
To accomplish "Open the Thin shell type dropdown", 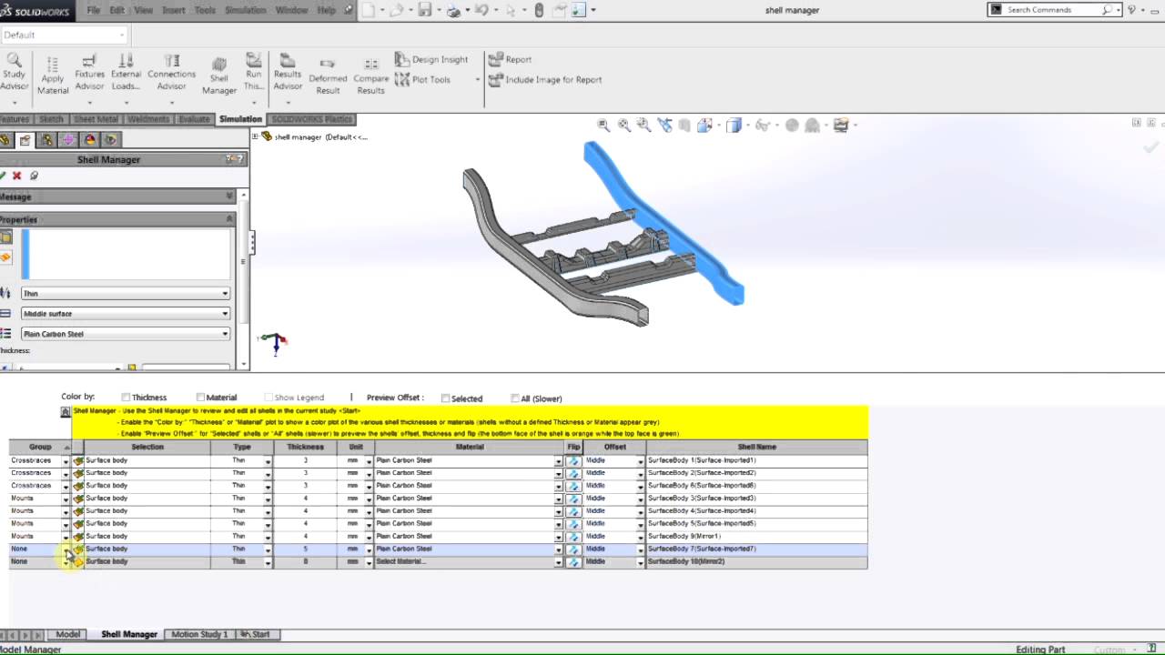I will tap(126, 294).
